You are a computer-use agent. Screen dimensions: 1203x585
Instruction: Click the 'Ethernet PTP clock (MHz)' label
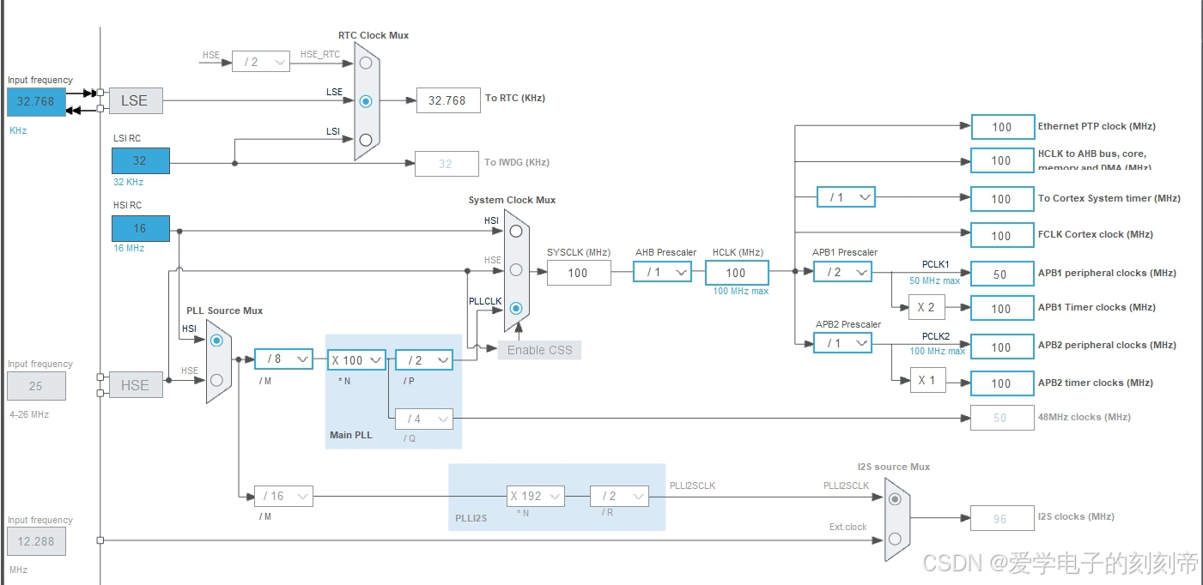tap(1097, 126)
